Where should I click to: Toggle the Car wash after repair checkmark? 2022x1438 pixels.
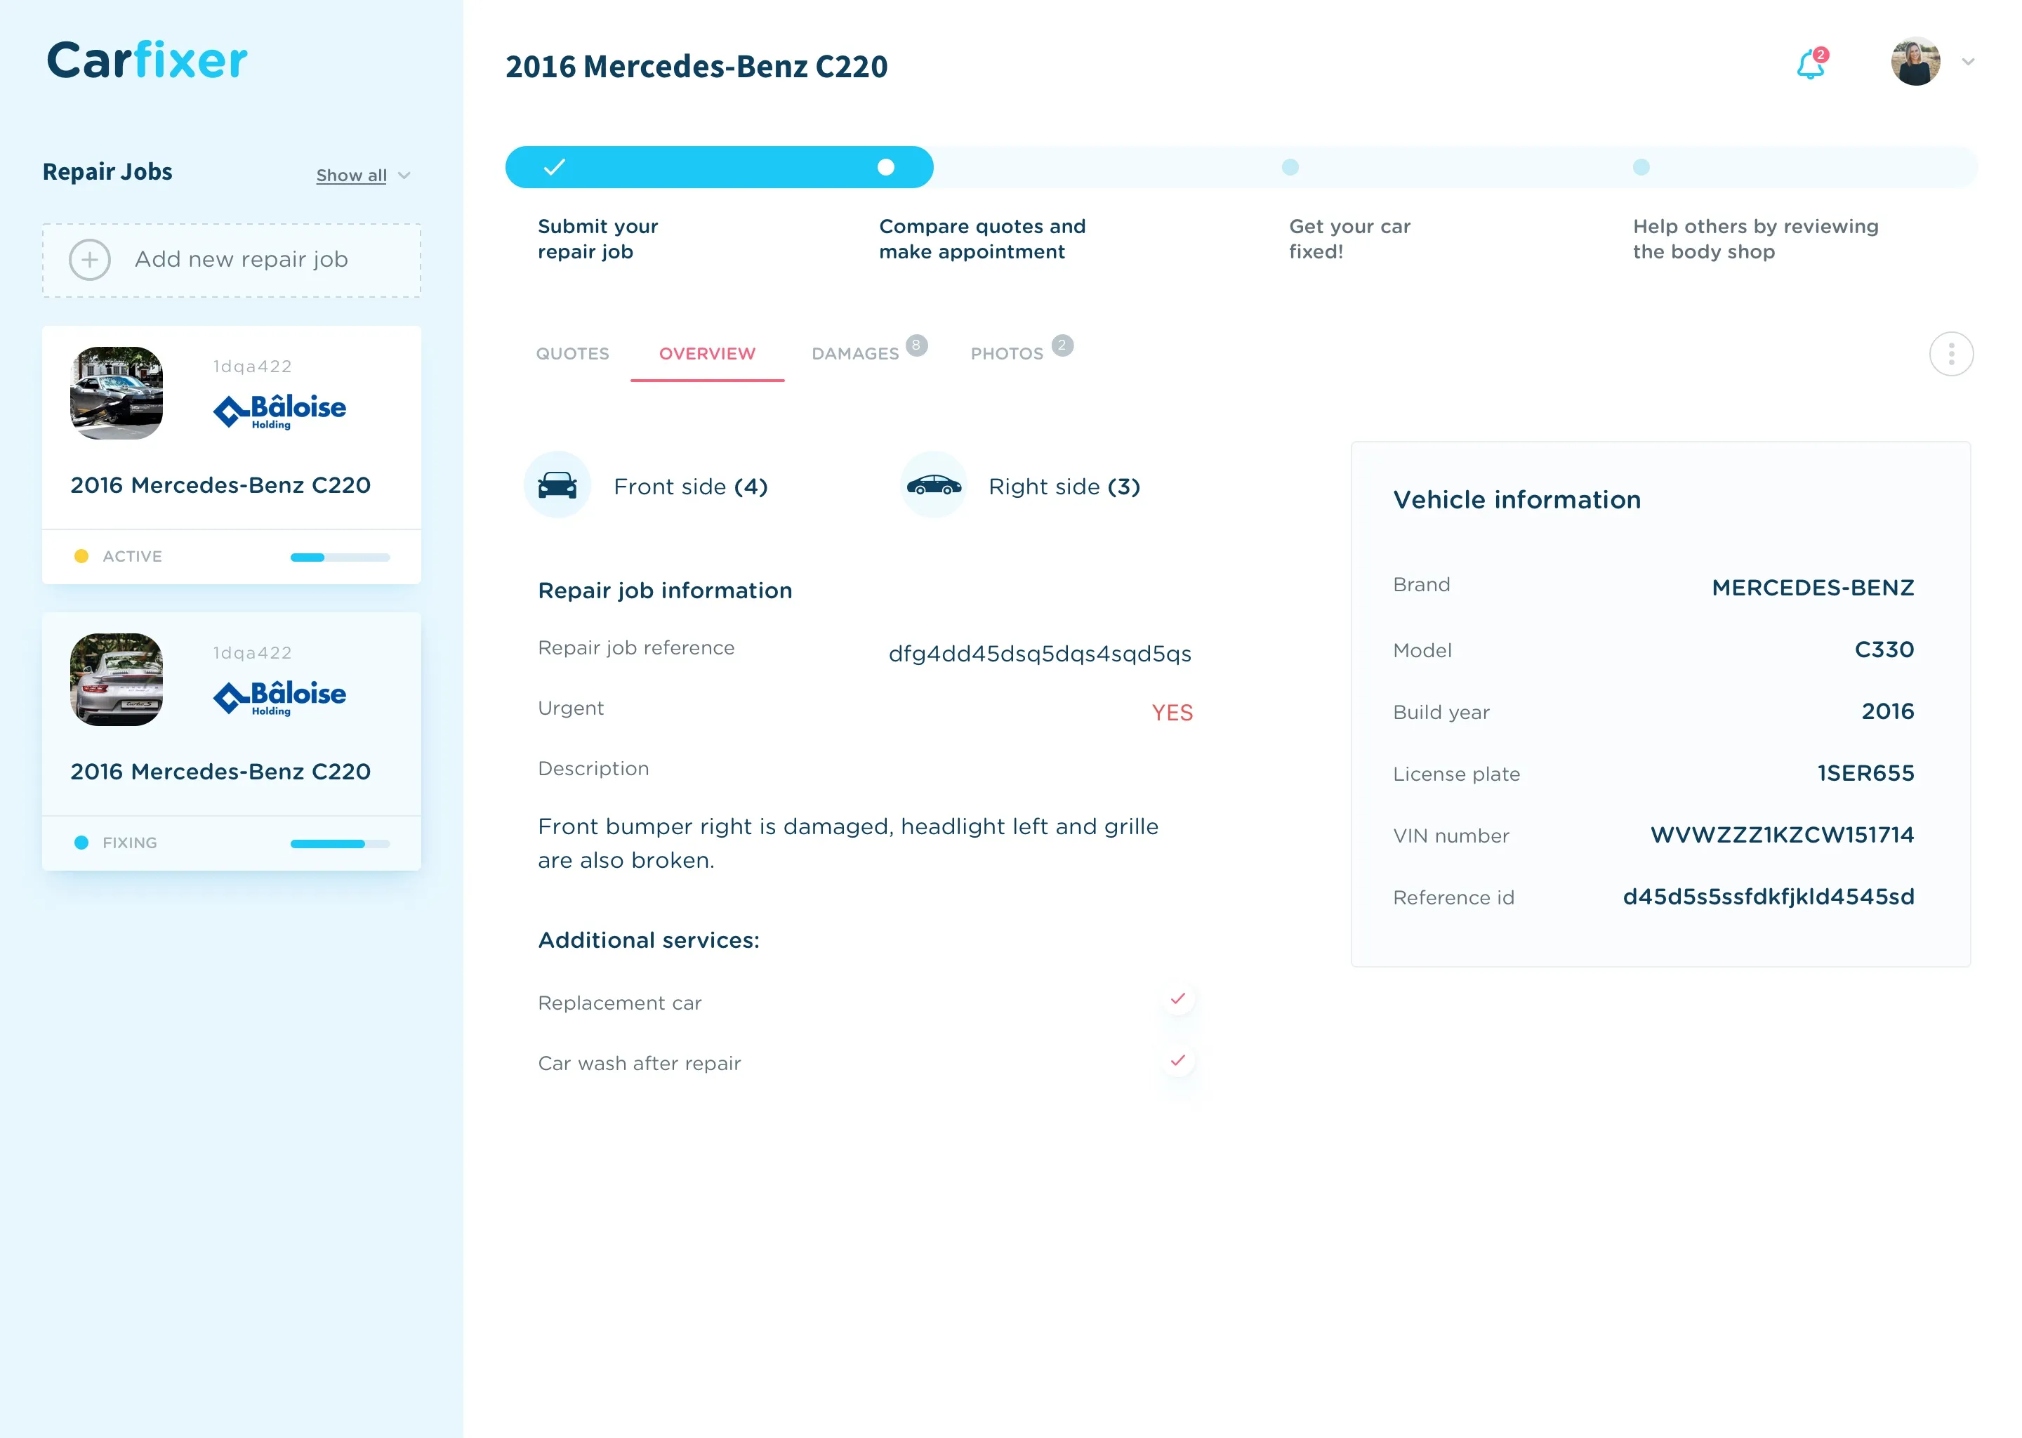[1177, 1060]
